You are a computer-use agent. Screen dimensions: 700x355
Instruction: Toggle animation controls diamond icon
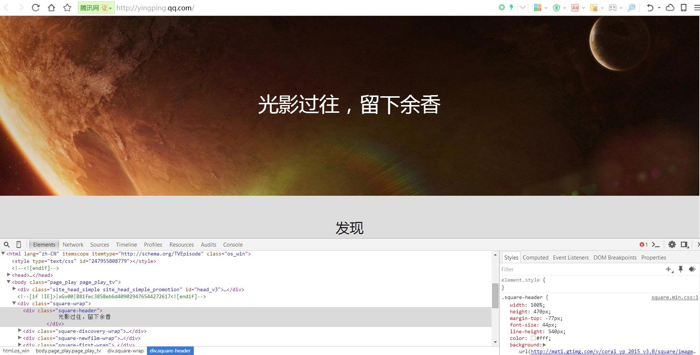[692, 269]
